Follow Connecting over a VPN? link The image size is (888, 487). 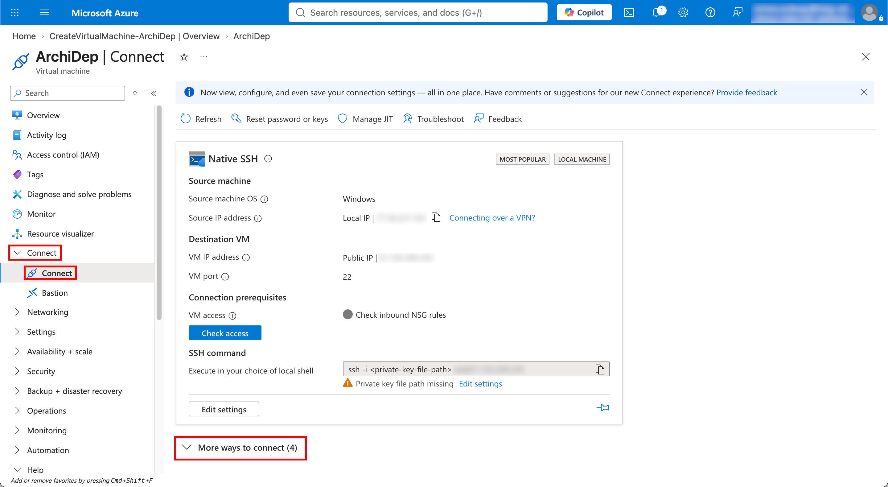point(492,218)
